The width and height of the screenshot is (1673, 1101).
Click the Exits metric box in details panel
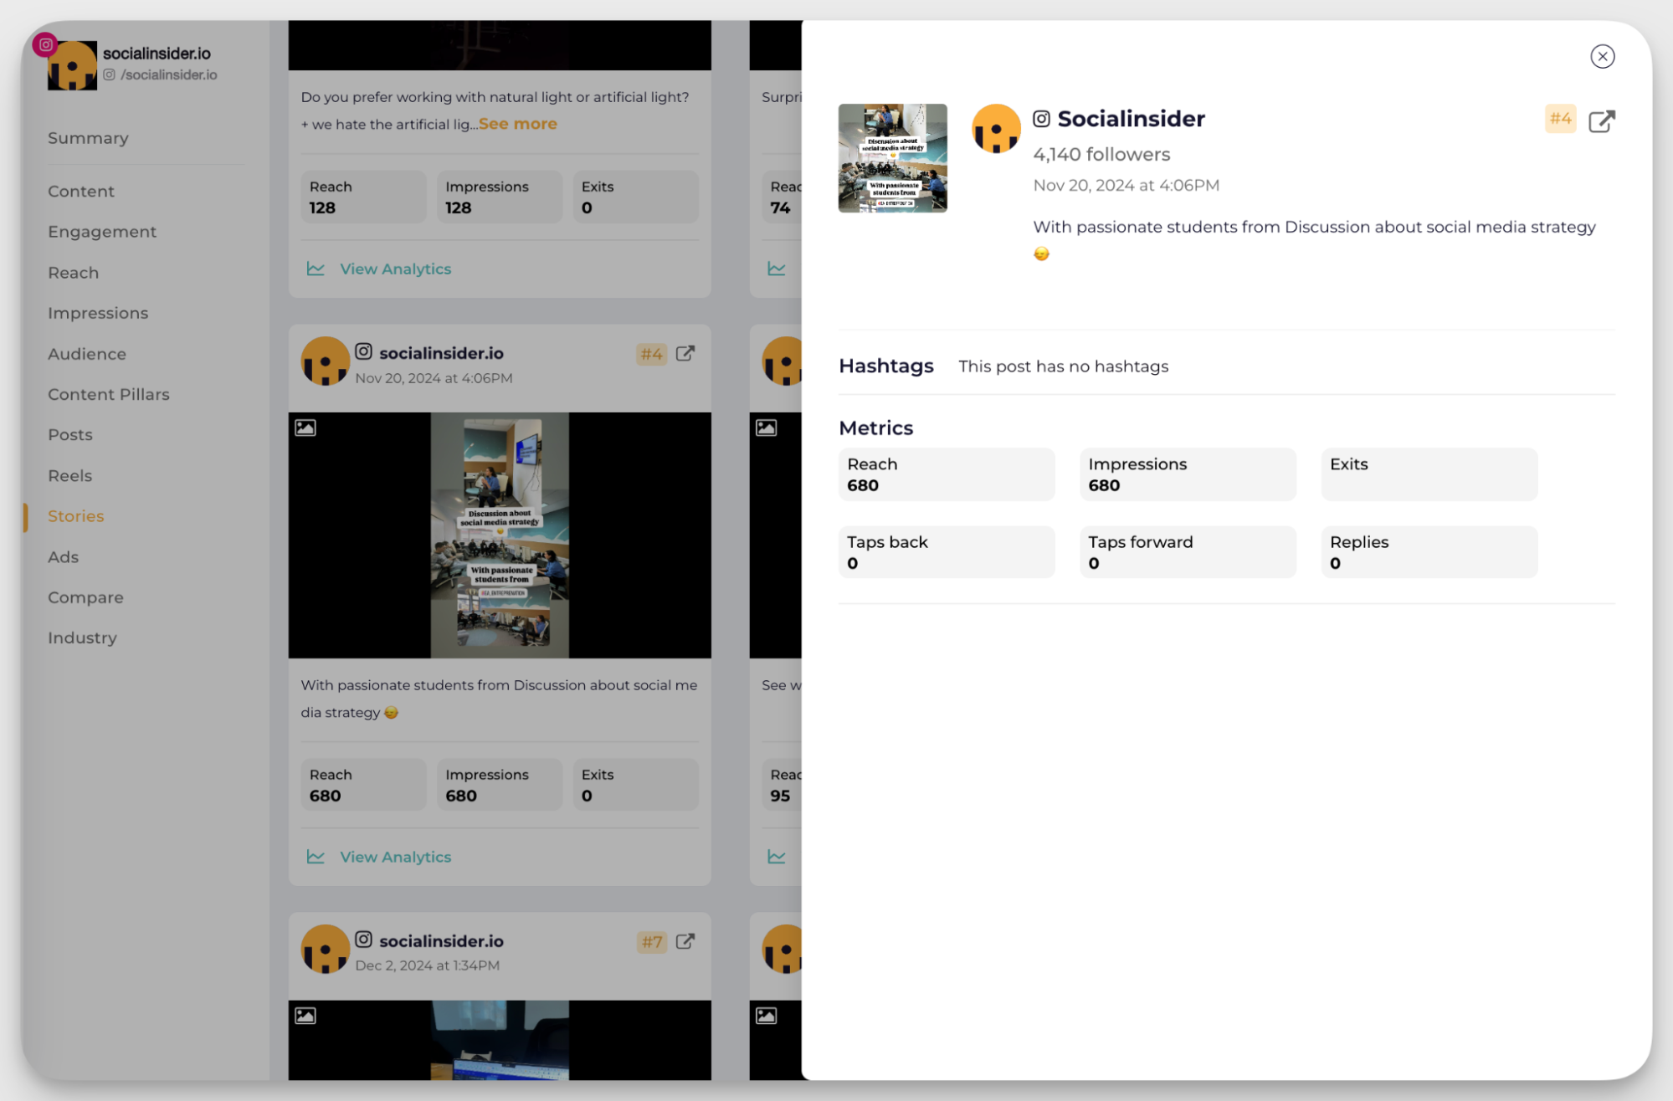(1429, 474)
